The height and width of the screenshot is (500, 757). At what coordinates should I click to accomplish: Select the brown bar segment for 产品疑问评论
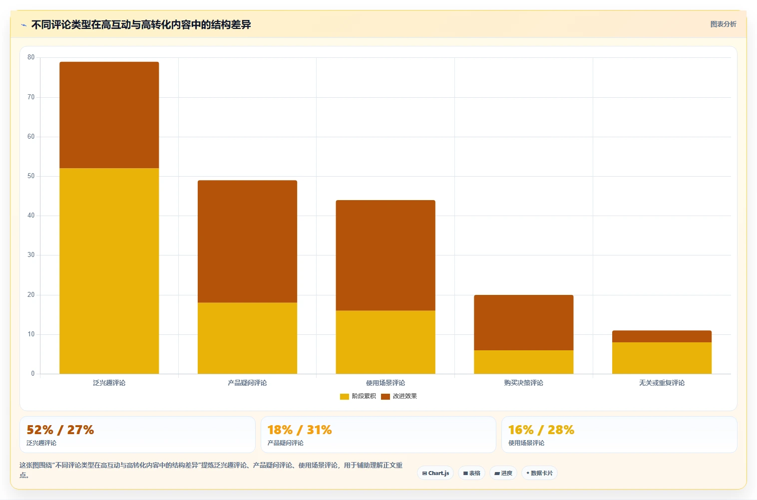tap(247, 242)
